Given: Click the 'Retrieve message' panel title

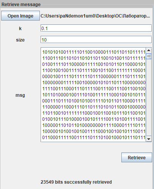Looking at the screenshot, I should tap(21, 5).
